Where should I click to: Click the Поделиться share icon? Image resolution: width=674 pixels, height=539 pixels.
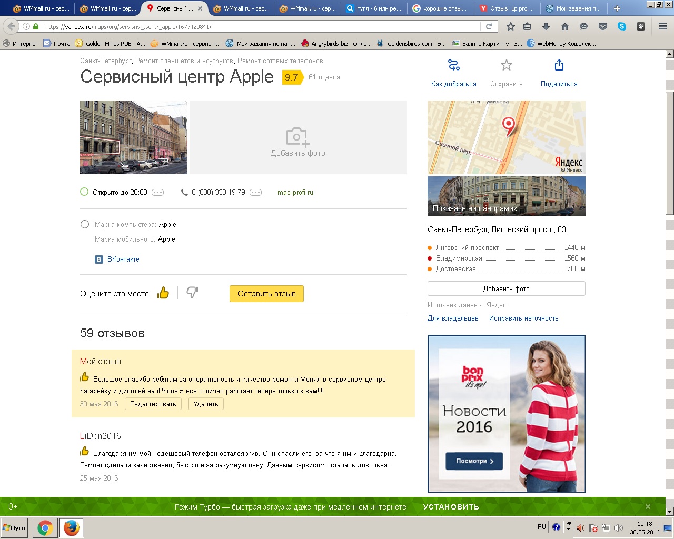pos(559,65)
